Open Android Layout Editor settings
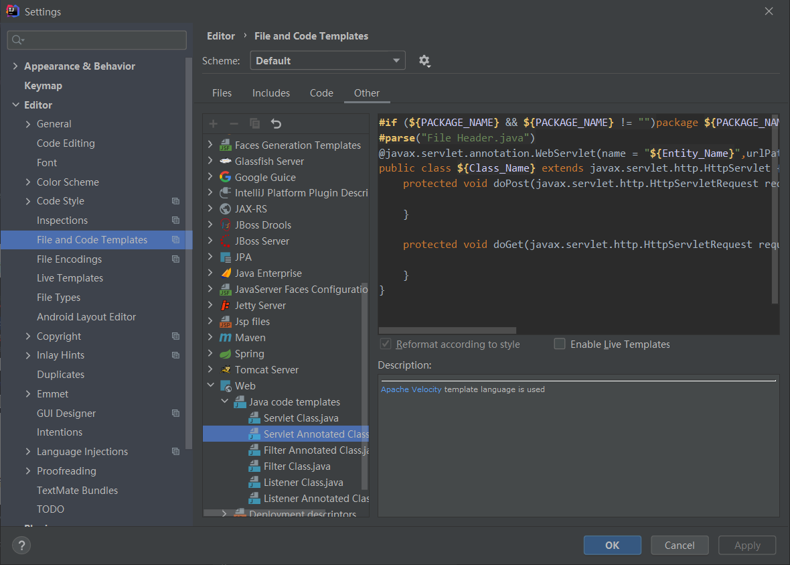The width and height of the screenshot is (790, 565). click(x=86, y=317)
